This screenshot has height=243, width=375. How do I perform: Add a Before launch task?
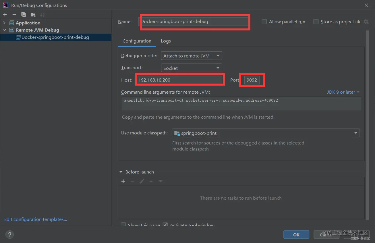[123, 181]
